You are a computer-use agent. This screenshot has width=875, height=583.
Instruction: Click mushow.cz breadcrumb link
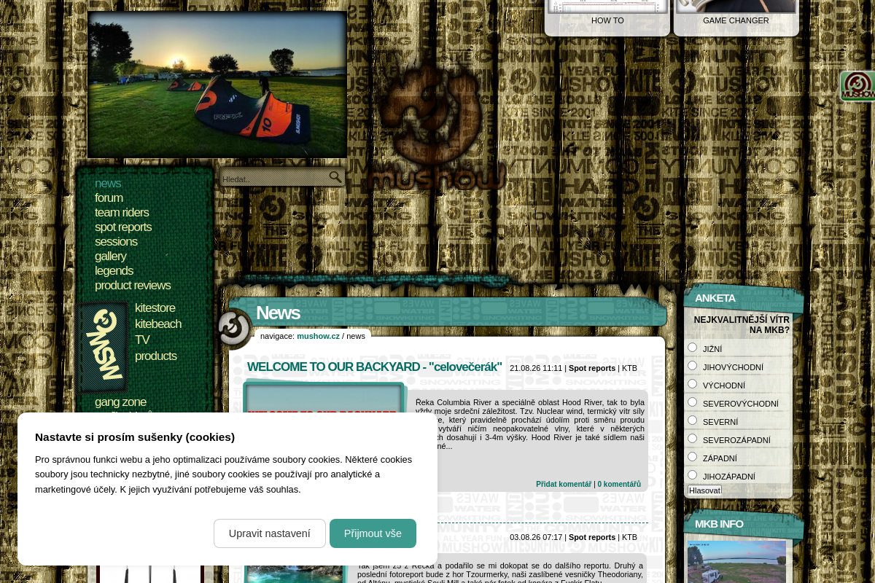[x=318, y=336]
